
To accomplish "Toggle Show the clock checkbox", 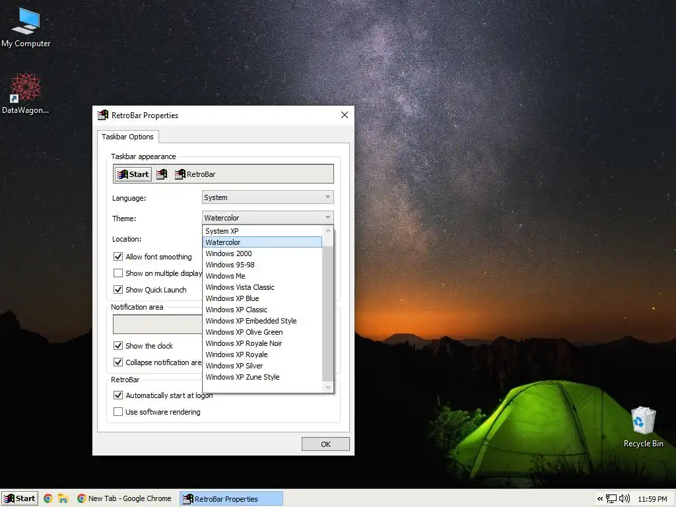I will pyautogui.click(x=118, y=346).
